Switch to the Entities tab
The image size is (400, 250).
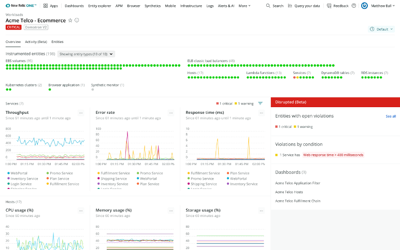pyautogui.click(x=58, y=42)
